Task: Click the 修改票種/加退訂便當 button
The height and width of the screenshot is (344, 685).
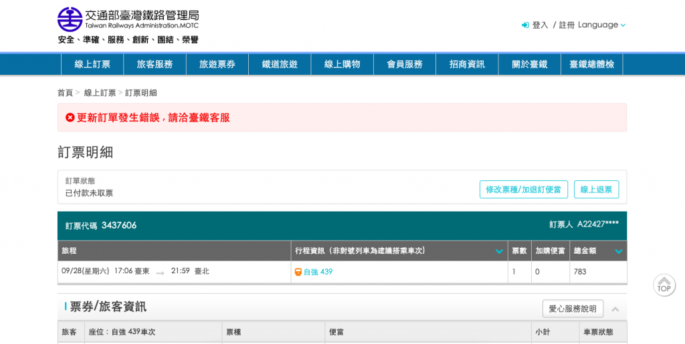Action: (523, 190)
